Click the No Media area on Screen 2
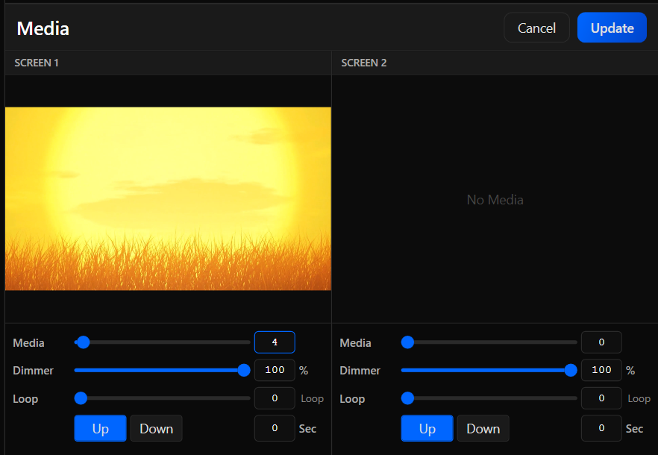 pyautogui.click(x=495, y=199)
